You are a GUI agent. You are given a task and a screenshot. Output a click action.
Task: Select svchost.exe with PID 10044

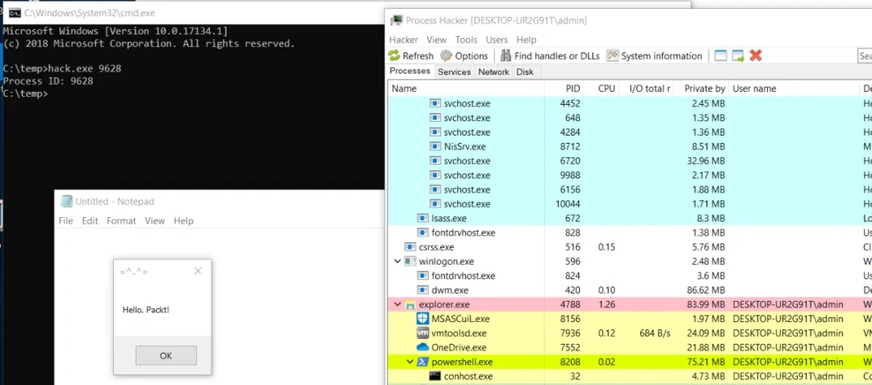(x=630, y=204)
